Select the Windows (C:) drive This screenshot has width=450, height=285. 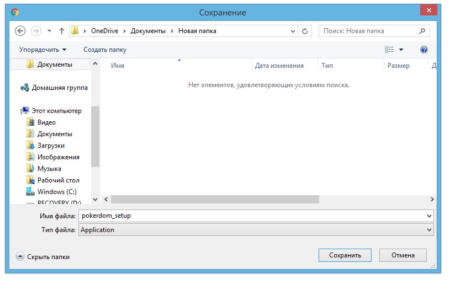(57, 192)
